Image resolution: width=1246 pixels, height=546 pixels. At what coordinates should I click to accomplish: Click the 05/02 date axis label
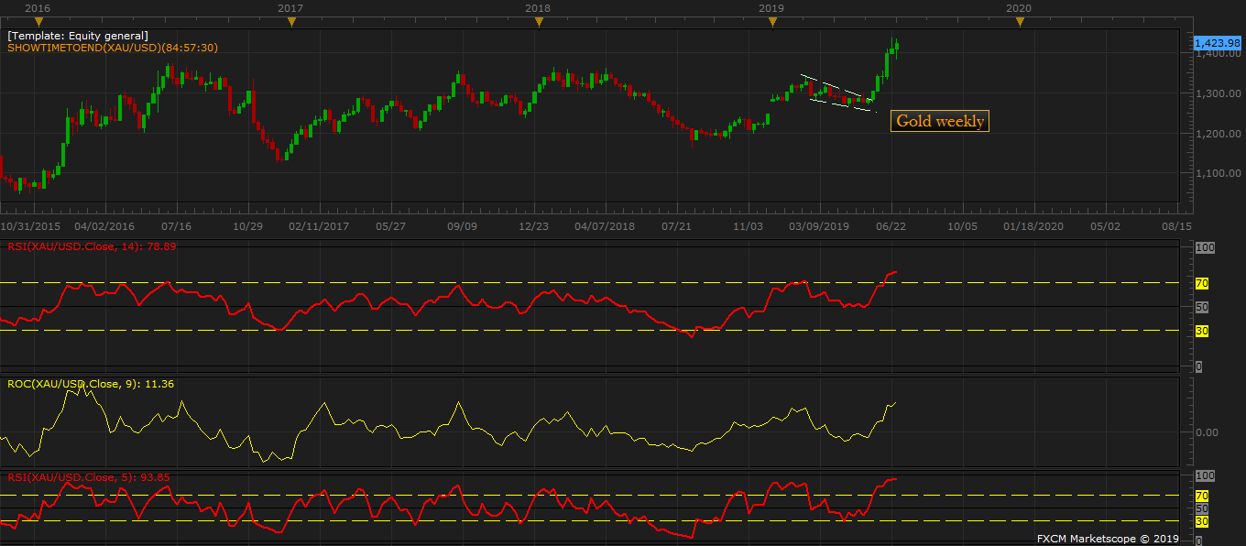(1105, 225)
